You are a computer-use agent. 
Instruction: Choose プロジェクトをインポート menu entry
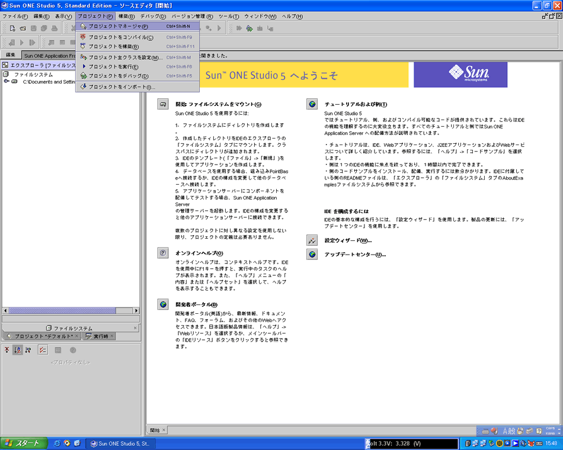pyautogui.click(x=121, y=87)
